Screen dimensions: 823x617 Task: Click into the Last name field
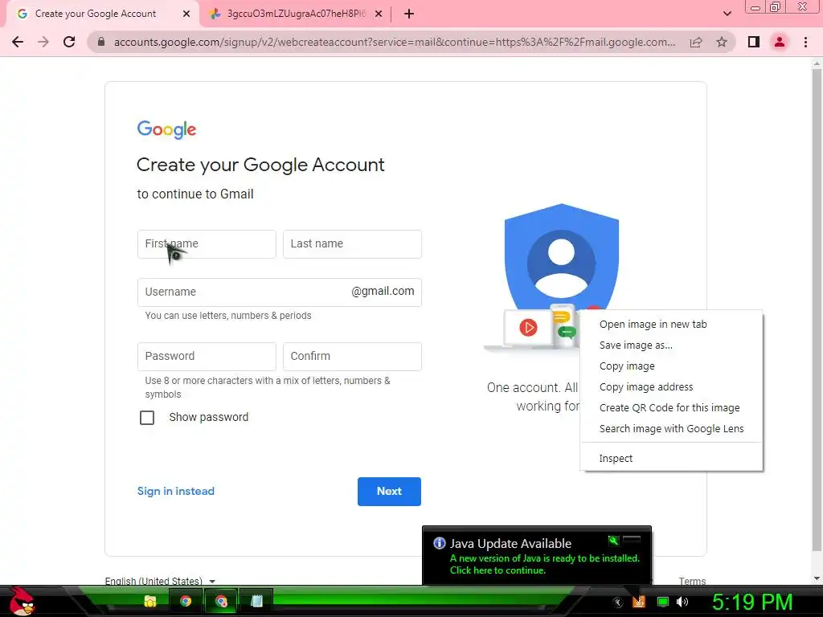click(352, 244)
